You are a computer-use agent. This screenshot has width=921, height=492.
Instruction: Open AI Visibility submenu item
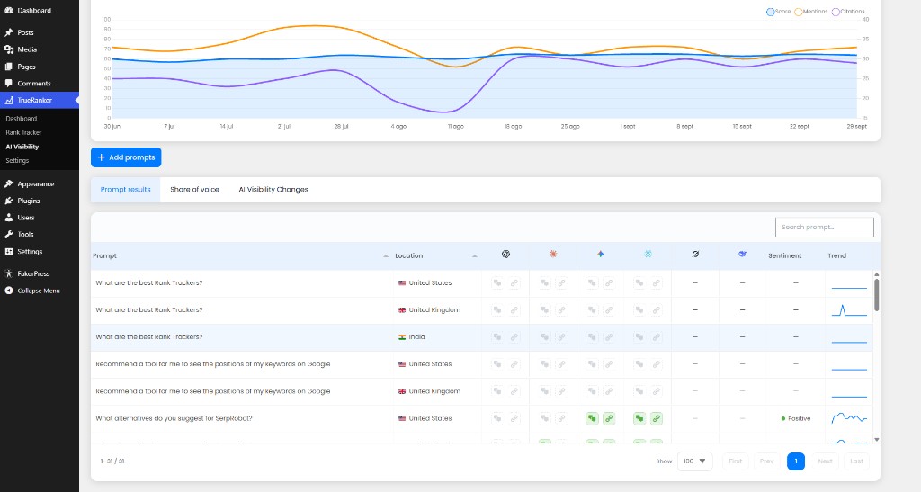click(x=22, y=147)
